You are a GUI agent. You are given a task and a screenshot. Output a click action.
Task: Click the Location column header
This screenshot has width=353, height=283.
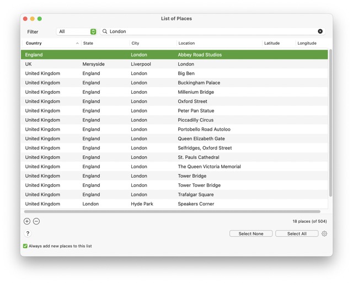click(218, 43)
